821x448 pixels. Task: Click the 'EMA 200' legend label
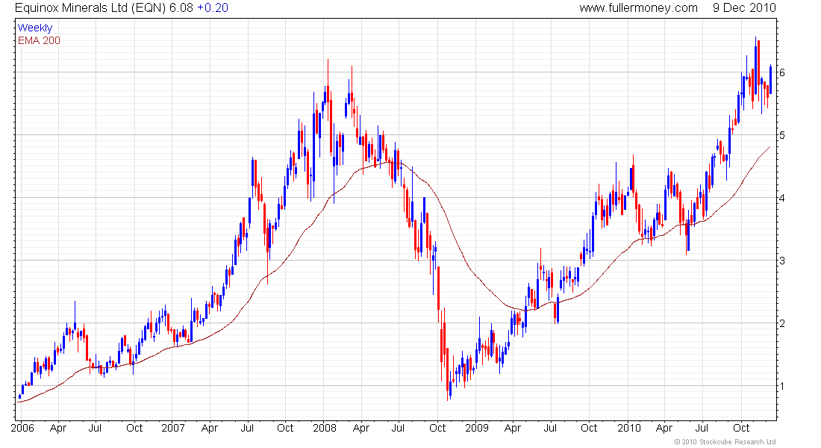[40, 40]
